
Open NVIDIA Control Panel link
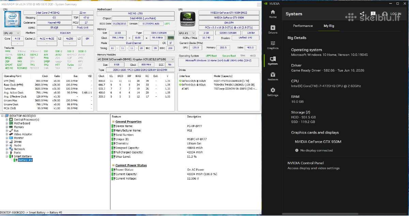pos(305,163)
